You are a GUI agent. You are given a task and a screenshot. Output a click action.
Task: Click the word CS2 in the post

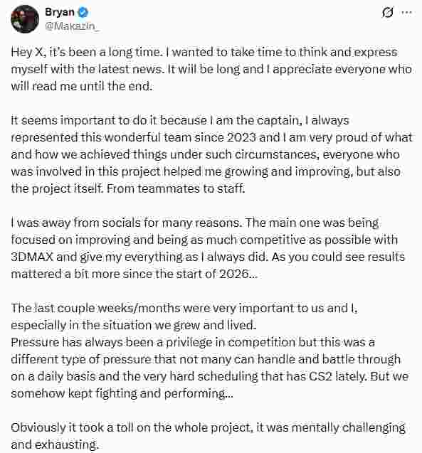tap(320, 376)
